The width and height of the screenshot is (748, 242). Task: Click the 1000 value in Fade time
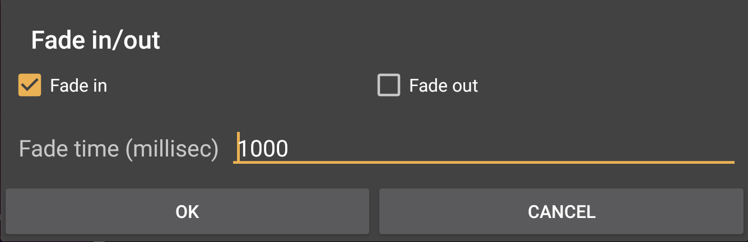click(x=263, y=149)
